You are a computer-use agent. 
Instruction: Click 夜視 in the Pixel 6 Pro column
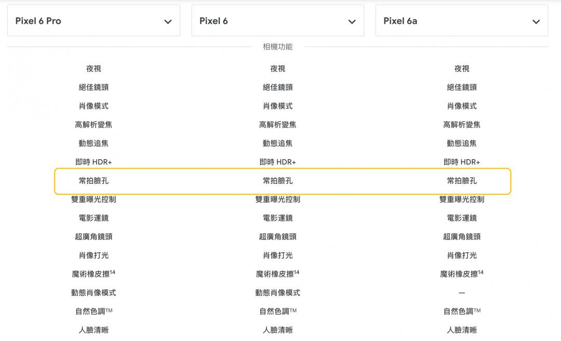[94, 68]
